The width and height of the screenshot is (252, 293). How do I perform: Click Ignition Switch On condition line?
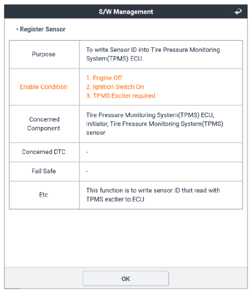click(x=115, y=87)
